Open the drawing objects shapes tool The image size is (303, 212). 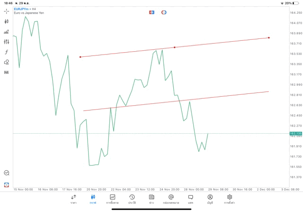(6, 62)
